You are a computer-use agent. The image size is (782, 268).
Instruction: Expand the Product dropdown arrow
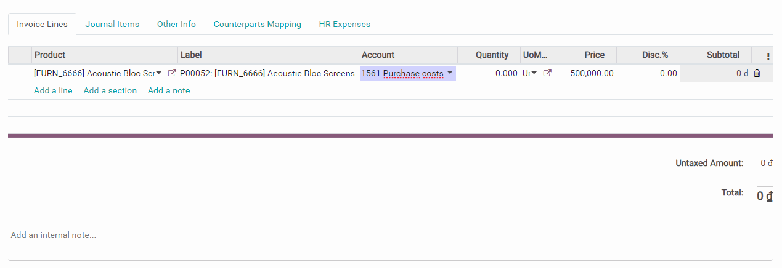coord(159,73)
